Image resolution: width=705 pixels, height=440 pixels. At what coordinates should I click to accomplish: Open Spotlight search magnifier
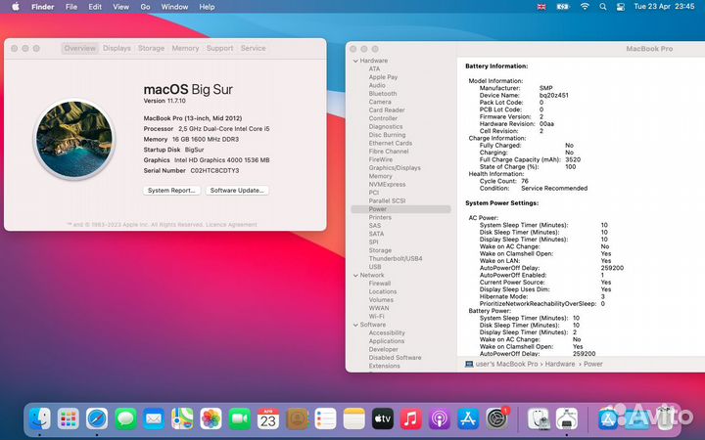(603, 7)
